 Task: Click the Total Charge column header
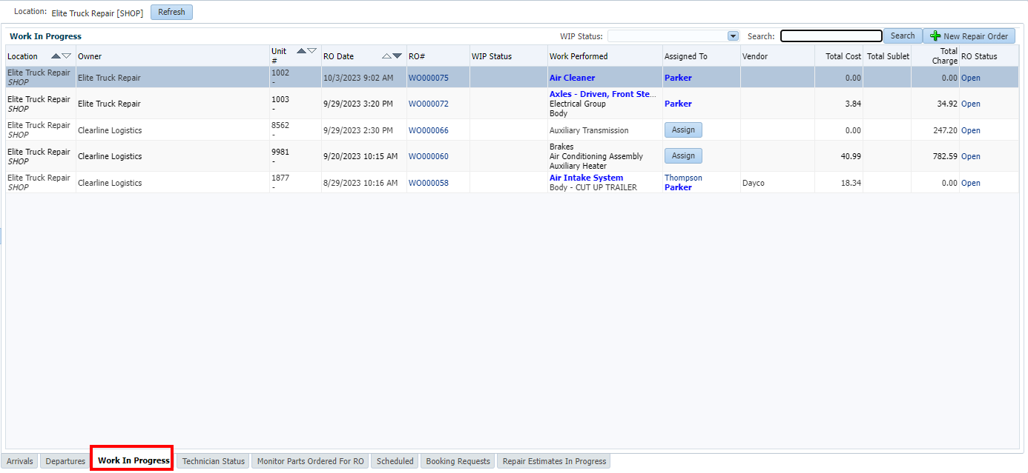pos(935,56)
